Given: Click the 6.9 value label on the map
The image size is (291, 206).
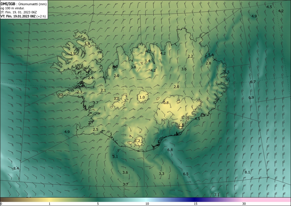Looking at the screenshot, I should tap(251, 97).
